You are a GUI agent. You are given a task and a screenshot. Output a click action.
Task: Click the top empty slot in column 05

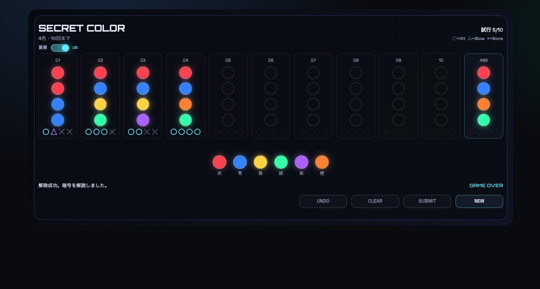click(x=228, y=73)
